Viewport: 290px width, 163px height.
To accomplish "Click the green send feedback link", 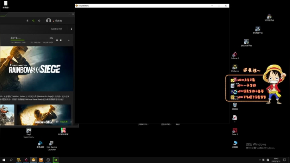I will (x=64, y=122).
